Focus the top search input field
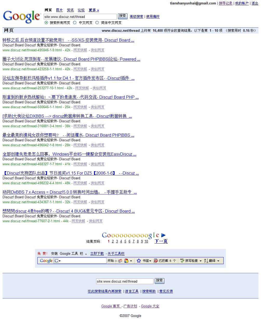 pyautogui.click(x=80, y=17)
